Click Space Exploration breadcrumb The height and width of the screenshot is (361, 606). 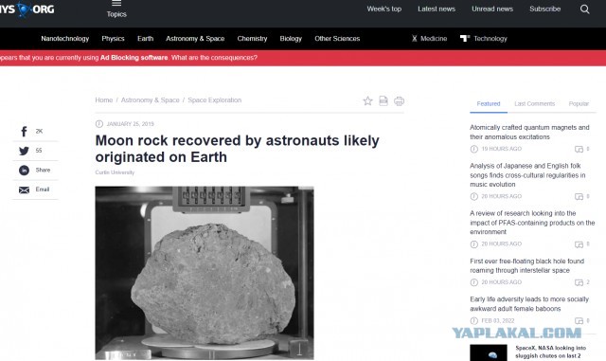pos(215,99)
